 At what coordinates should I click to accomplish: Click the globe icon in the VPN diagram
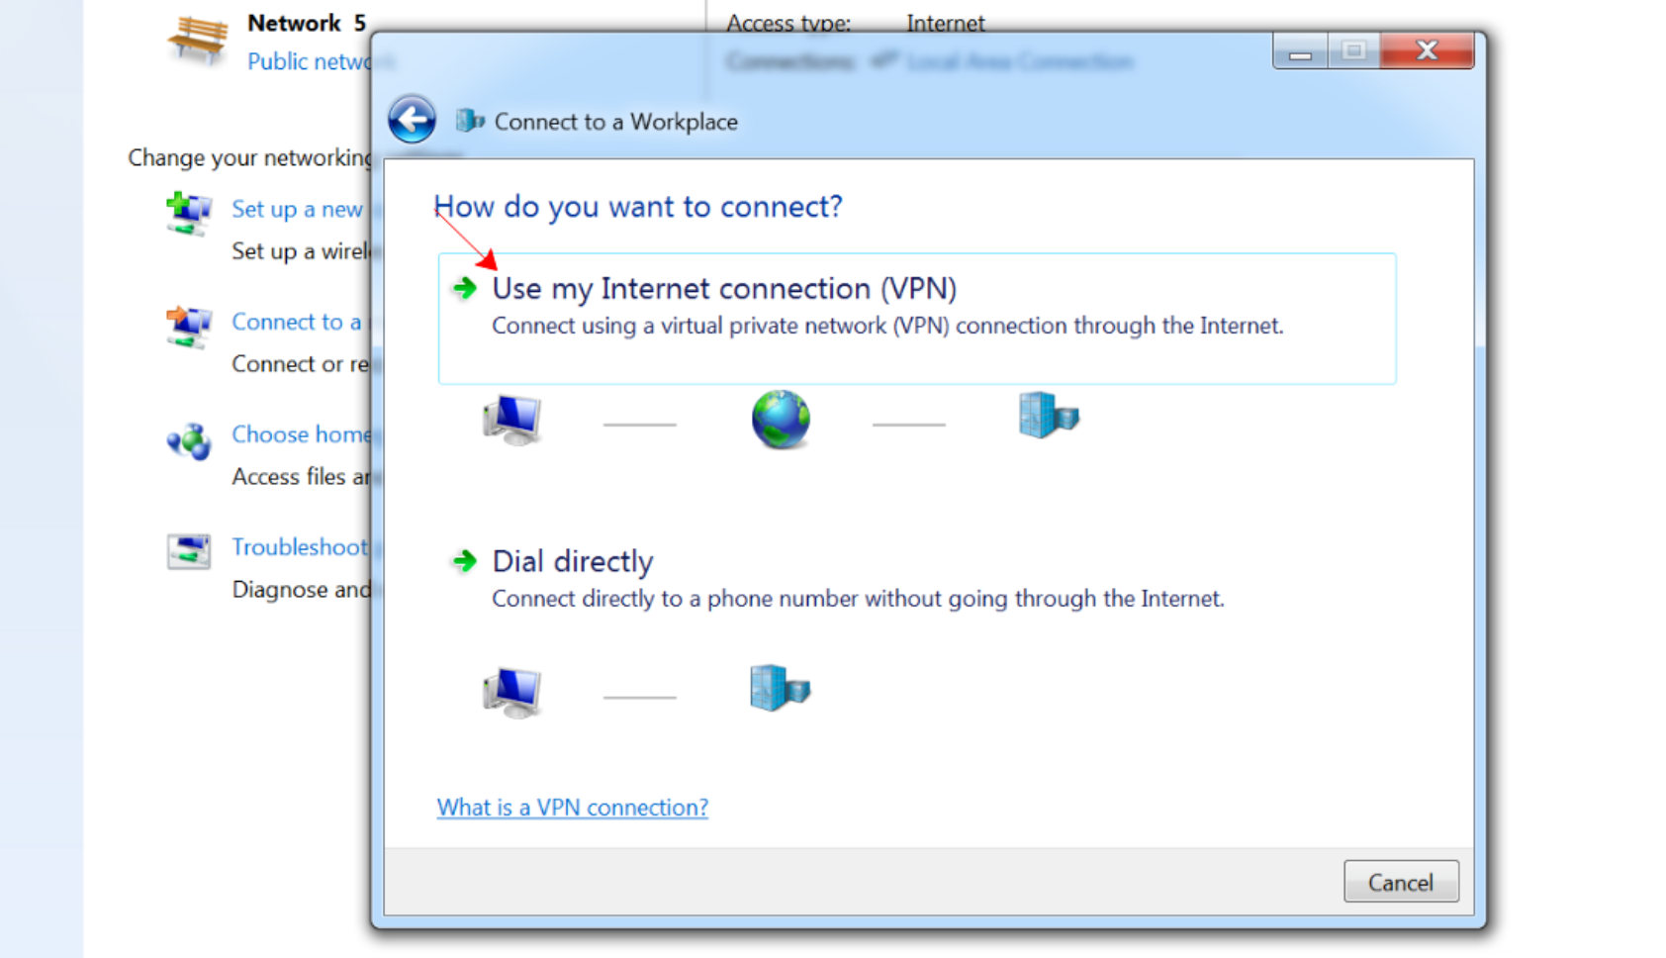point(781,420)
